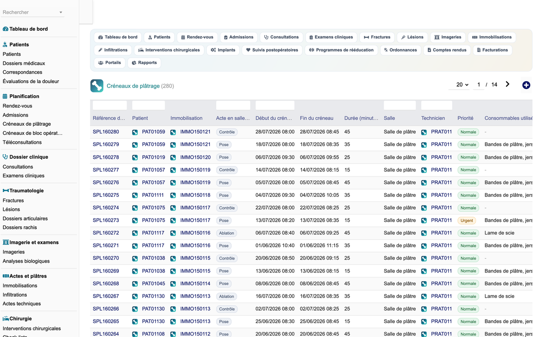Open Créneaux de plâtrage in sidebar
This screenshot has height=337, width=544.
[27, 124]
